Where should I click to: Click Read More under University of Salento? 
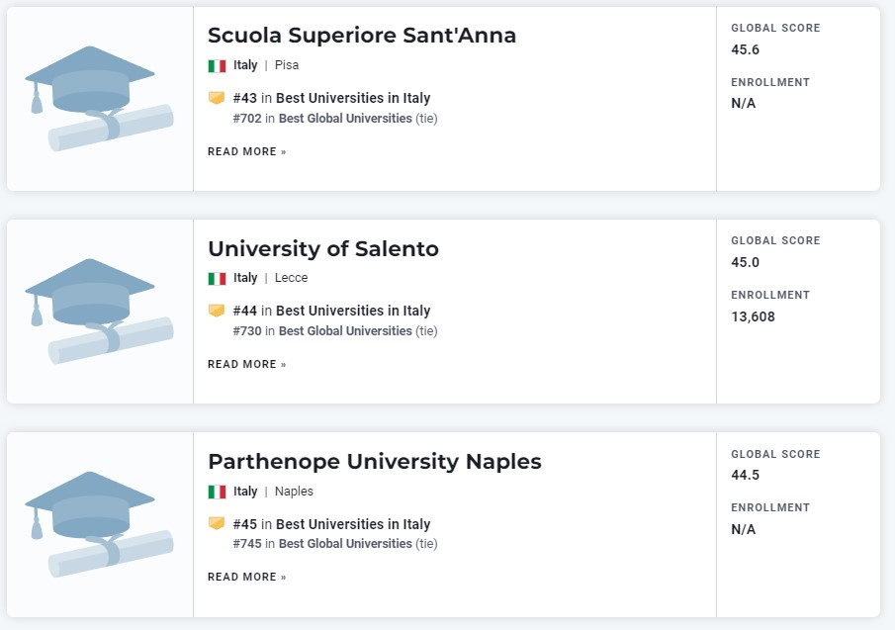click(x=246, y=365)
